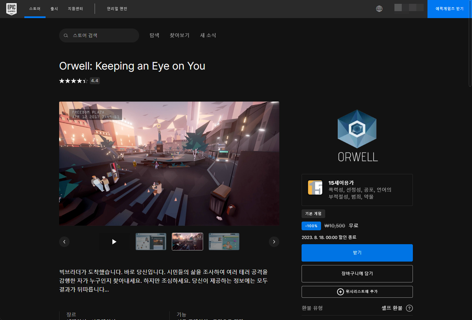Screen dimensions: 472x320
Task: Select the last screenshot thumbnail
Action: click(224, 242)
